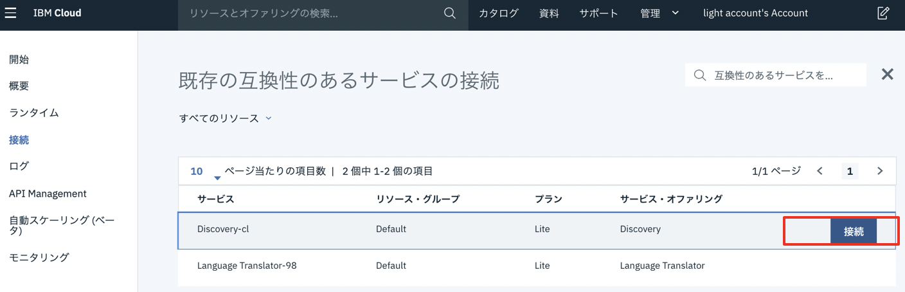
Task: Open カタログ in the top bar
Action: point(498,14)
